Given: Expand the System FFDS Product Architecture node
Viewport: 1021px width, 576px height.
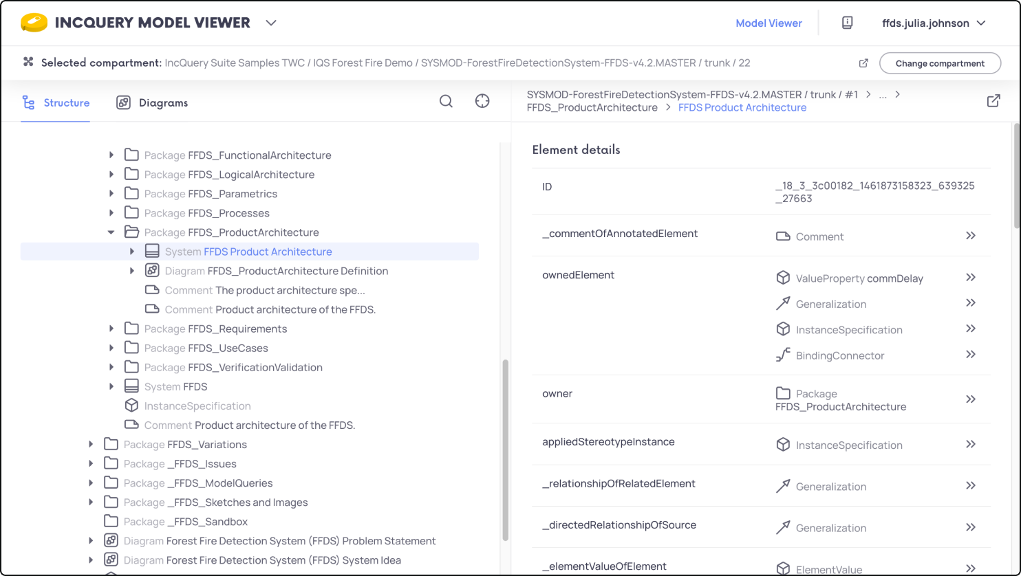Looking at the screenshot, I should pos(132,252).
